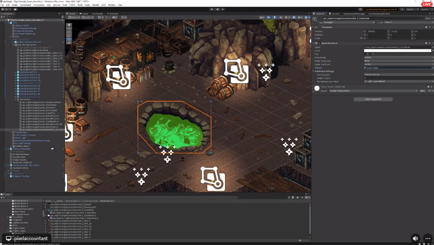This screenshot has height=245, width=434.
Task: Click the Step frame button
Action: [x=223, y=9]
